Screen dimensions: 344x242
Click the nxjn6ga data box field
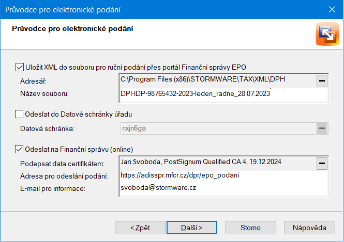[x=218, y=128]
